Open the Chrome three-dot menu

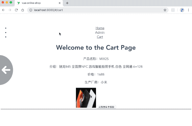point(188,10)
